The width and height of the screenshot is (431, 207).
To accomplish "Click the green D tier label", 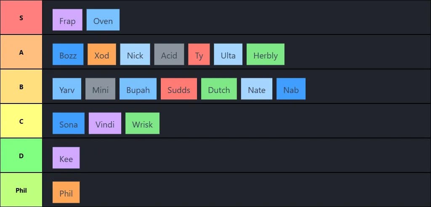I will (x=21, y=156).
